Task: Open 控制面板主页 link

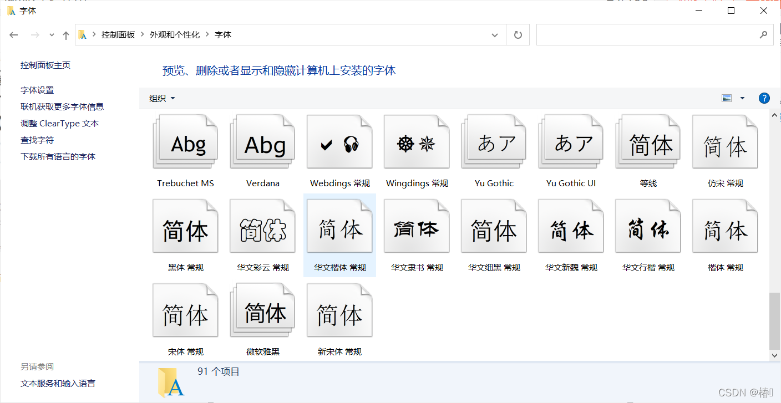Action: point(45,65)
